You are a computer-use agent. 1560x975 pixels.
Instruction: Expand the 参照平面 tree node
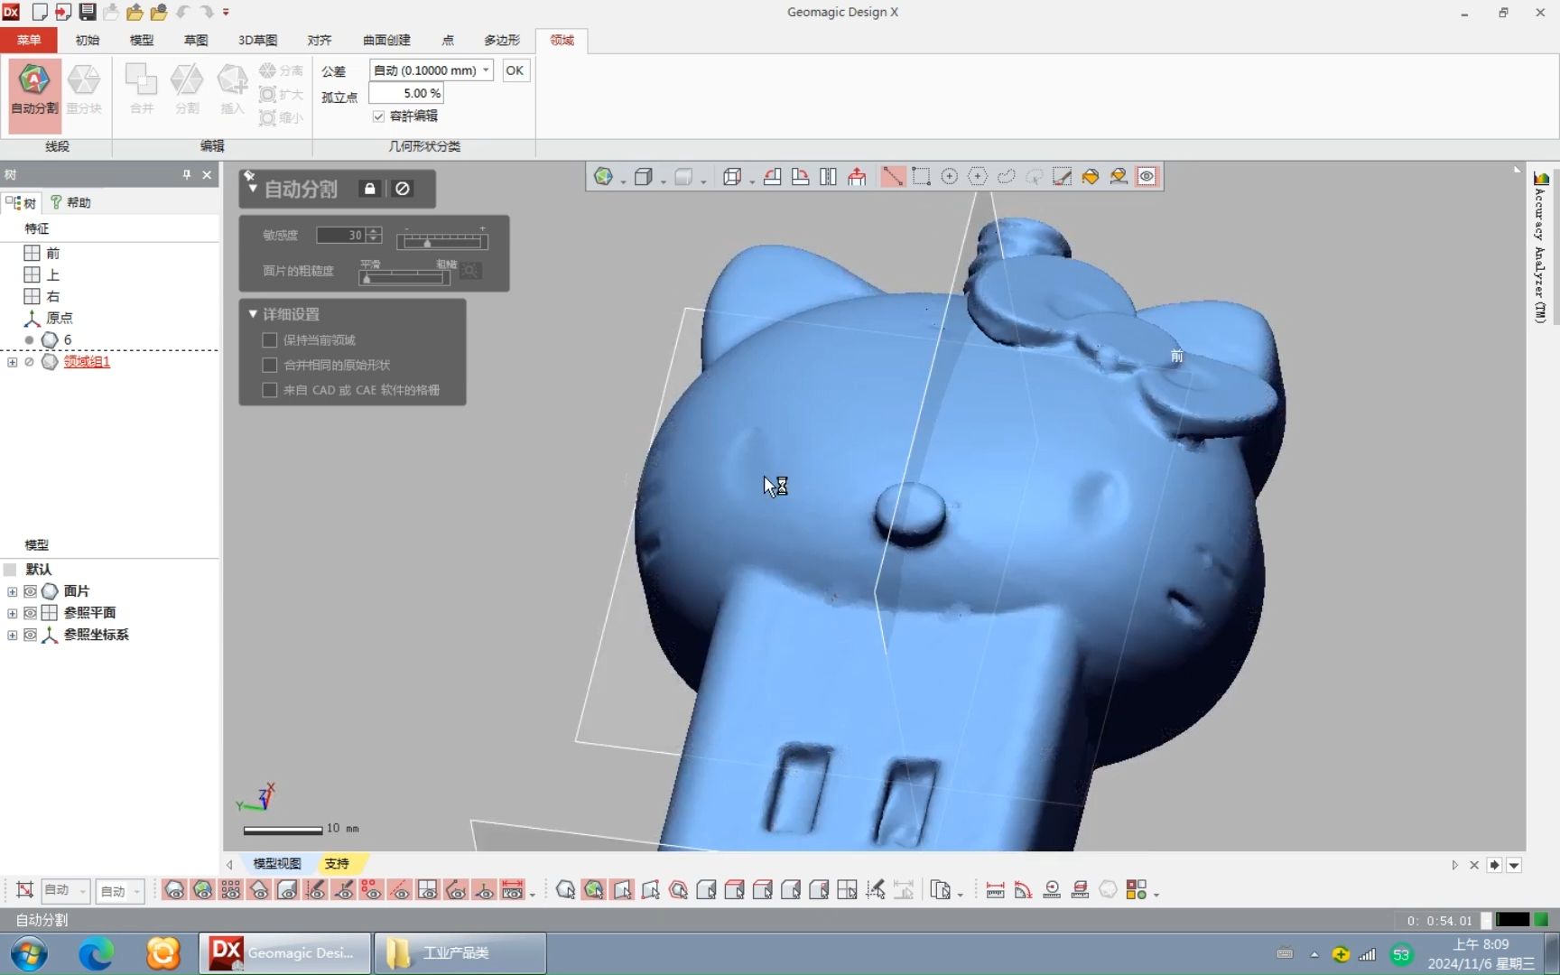13,613
